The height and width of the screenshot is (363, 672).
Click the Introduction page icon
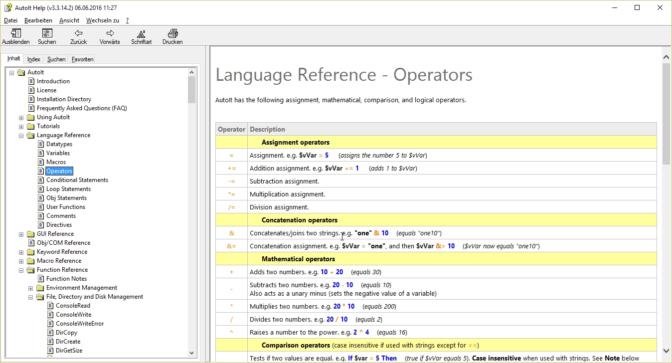[x=32, y=81]
